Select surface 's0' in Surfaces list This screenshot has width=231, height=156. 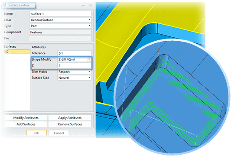point(17,52)
